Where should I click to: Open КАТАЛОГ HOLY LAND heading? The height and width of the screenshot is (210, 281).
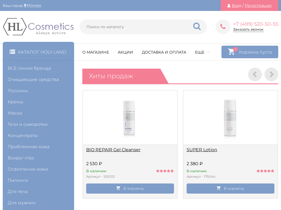[42, 52]
